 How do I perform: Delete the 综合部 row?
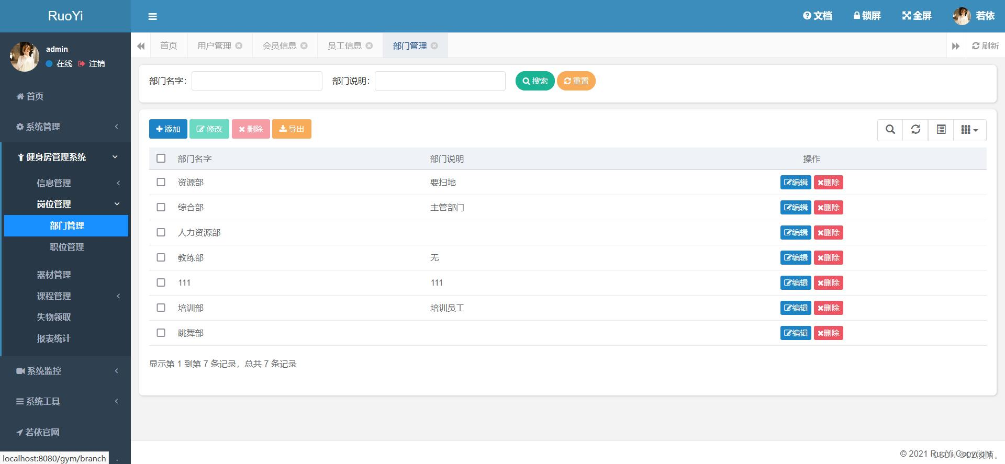(x=829, y=208)
